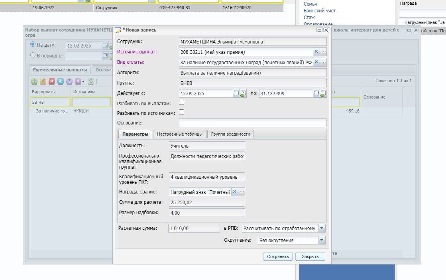Focus the Основание text field

point(253,122)
